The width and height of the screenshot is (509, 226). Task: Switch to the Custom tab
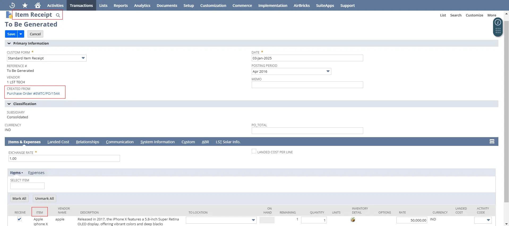(188, 142)
